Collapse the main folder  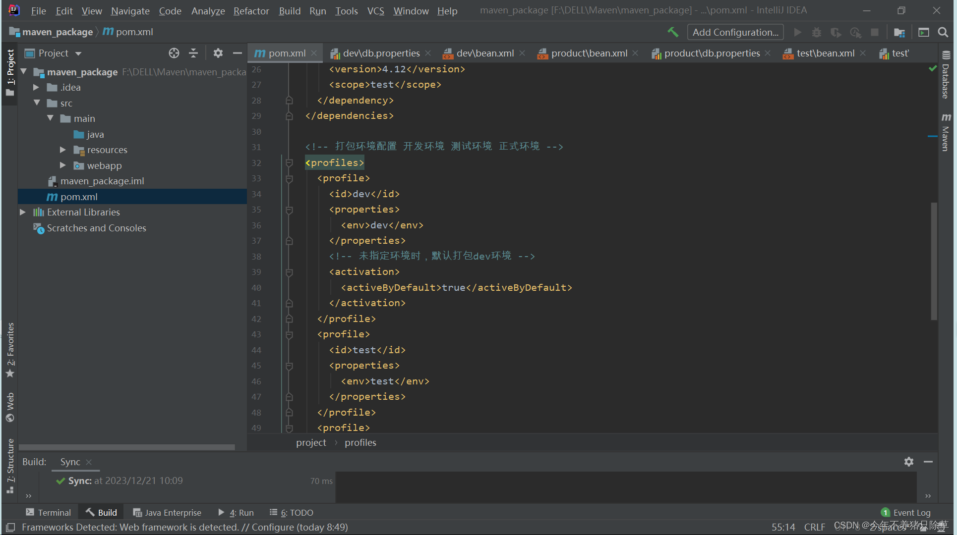click(x=50, y=118)
